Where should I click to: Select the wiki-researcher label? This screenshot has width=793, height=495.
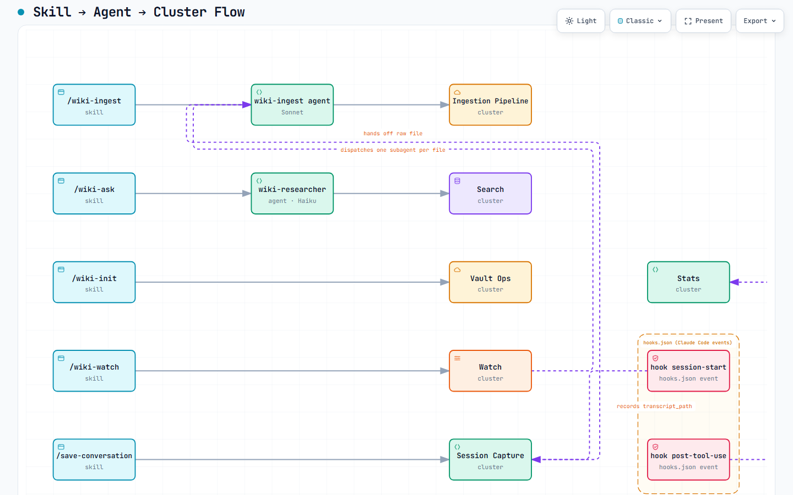tap(292, 189)
